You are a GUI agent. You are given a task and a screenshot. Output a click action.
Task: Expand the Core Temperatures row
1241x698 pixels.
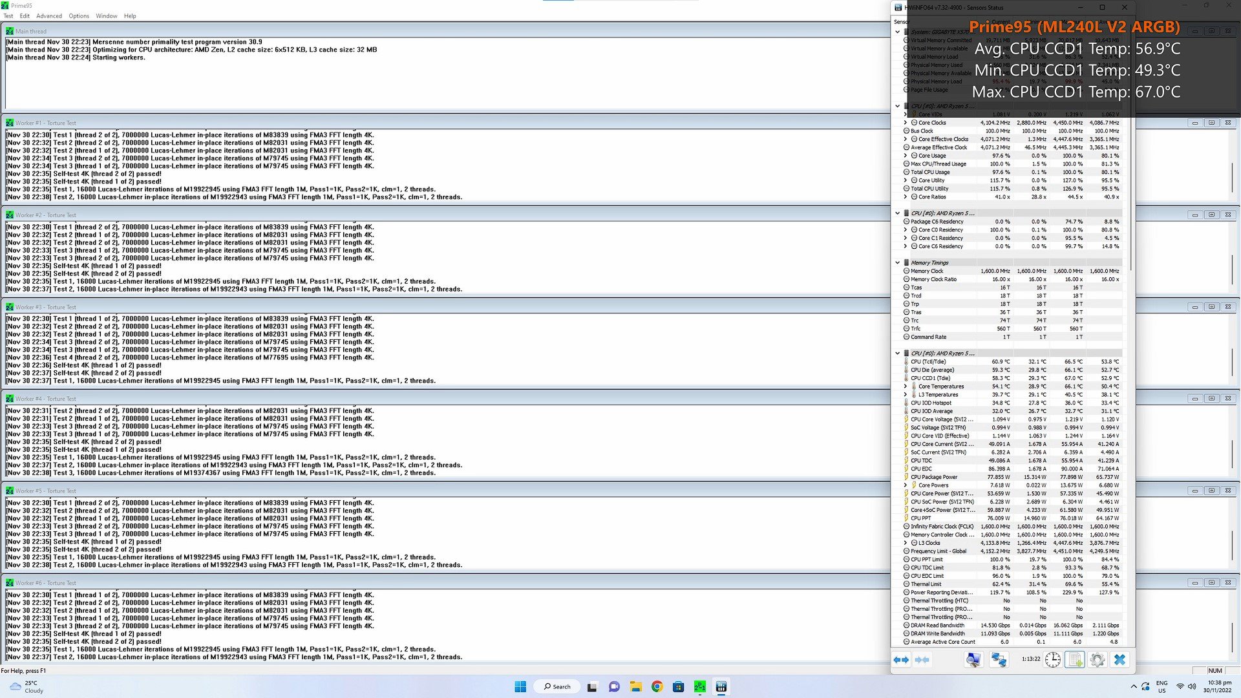906,386
